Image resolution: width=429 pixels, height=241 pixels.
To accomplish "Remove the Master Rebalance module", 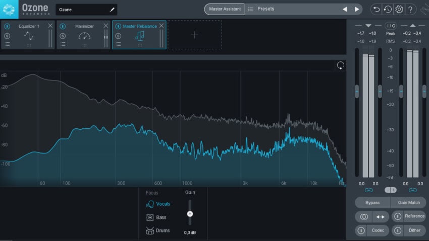I will [x=162, y=26].
